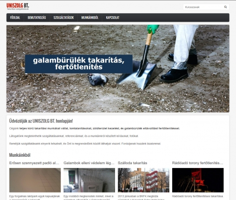The image size is (236, 200).
Task: Click the pigeon protection building thumbnail
Action: tap(89, 180)
